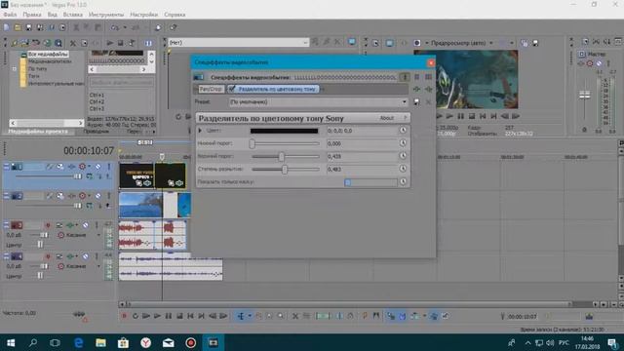The width and height of the screenshot is (624, 351).
Task: Open the Вид menu
Action: point(52,15)
